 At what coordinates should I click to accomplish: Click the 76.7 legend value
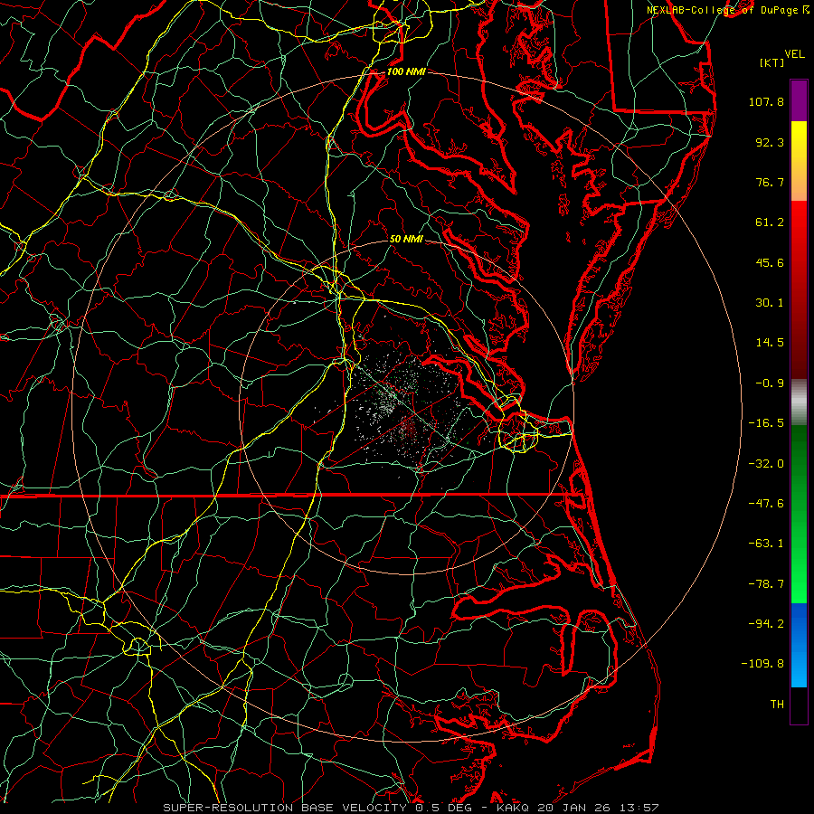coord(770,182)
